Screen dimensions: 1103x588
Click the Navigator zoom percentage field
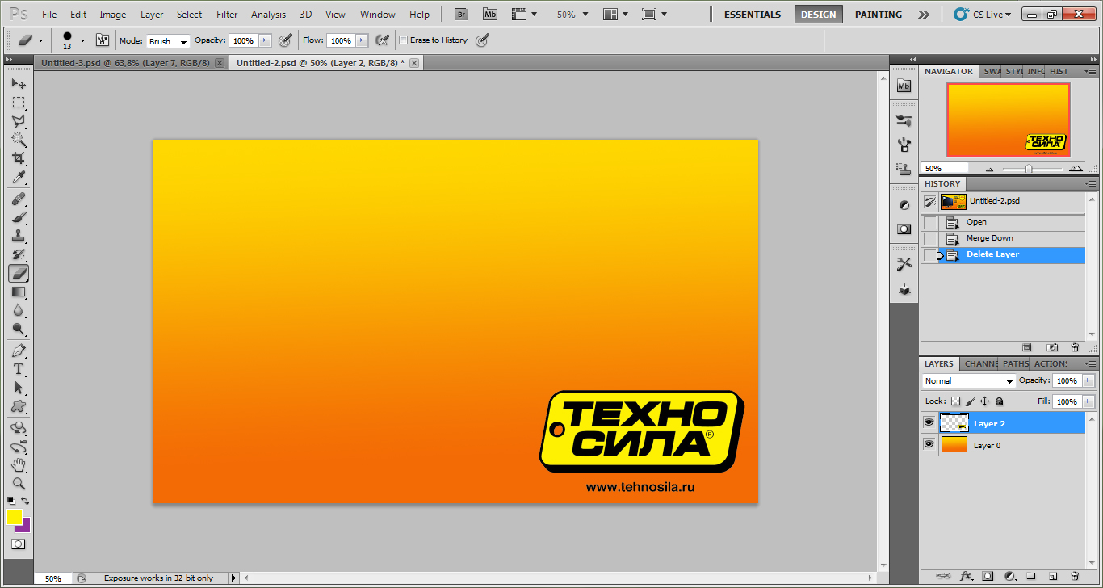(945, 169)
